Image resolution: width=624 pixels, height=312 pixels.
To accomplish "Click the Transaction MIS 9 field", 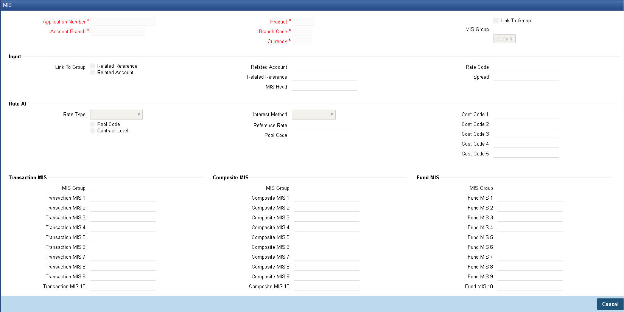I will coord(123,276).
